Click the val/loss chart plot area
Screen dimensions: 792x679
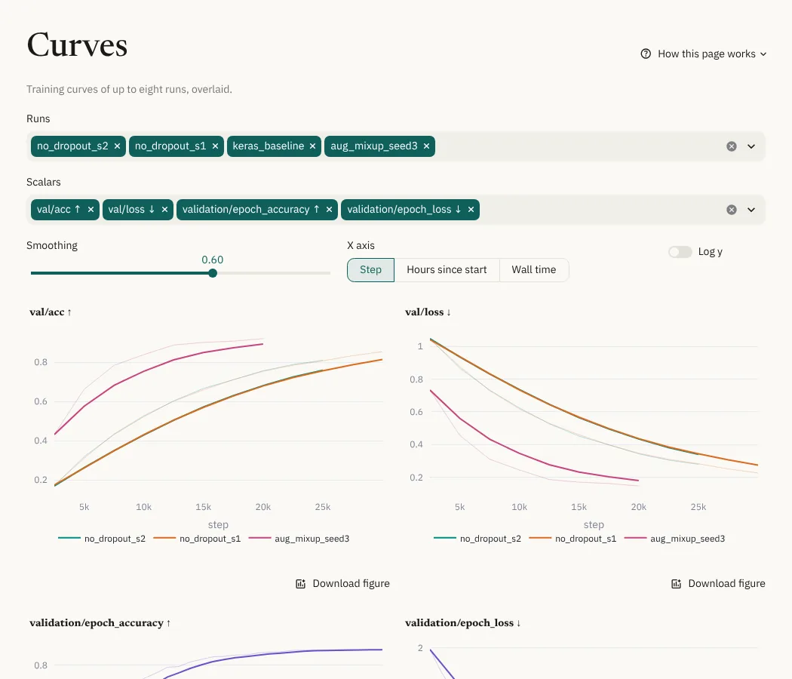point(594,412)
